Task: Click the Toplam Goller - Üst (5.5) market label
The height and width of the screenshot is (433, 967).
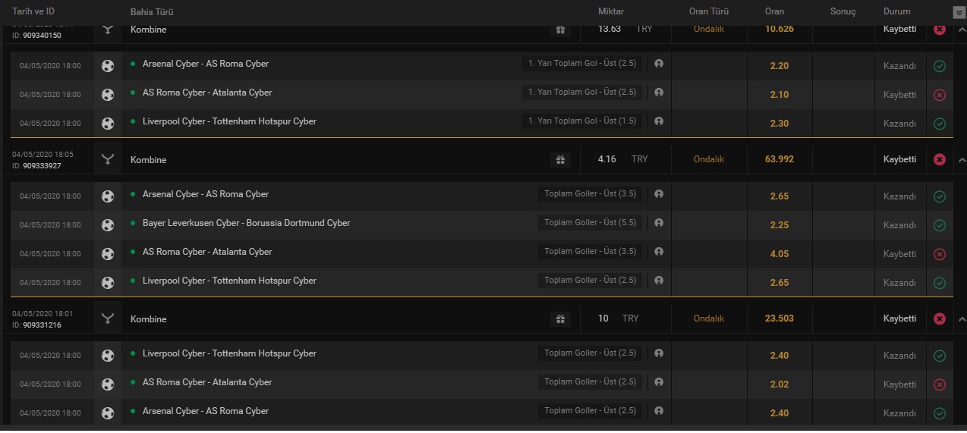Action: tap(591, 223)
